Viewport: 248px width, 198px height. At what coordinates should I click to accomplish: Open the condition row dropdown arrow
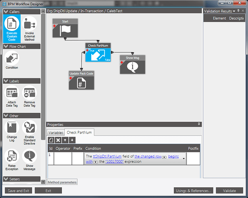coord(184,158)
